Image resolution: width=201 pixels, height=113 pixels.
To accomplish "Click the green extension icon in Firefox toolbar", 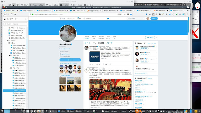I will click(177, 14).
